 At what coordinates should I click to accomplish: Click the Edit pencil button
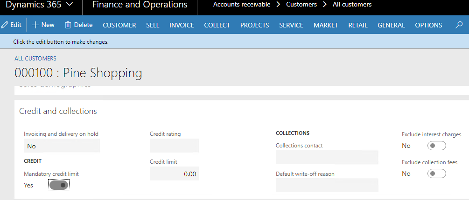(11, 25)
